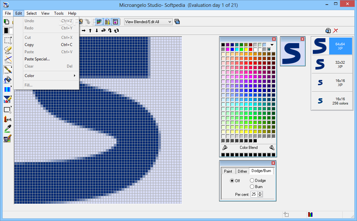Click the flip curved arrow icon

[103, 30]
